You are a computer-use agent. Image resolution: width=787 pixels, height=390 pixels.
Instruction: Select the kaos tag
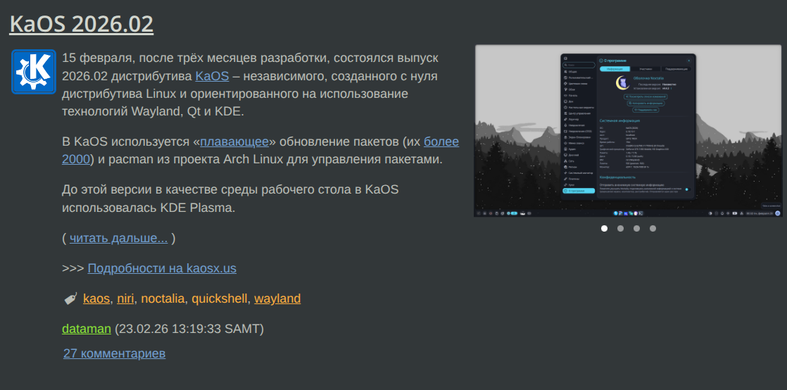coord(96,298)
